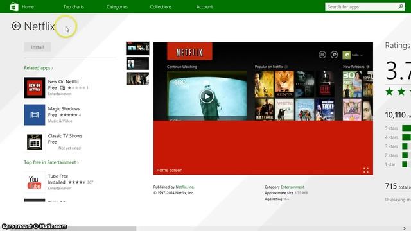The height and width of the screenshot is (231, 411).
Task: Click the list icon inside Netflix screenshot
Action: 322,55
